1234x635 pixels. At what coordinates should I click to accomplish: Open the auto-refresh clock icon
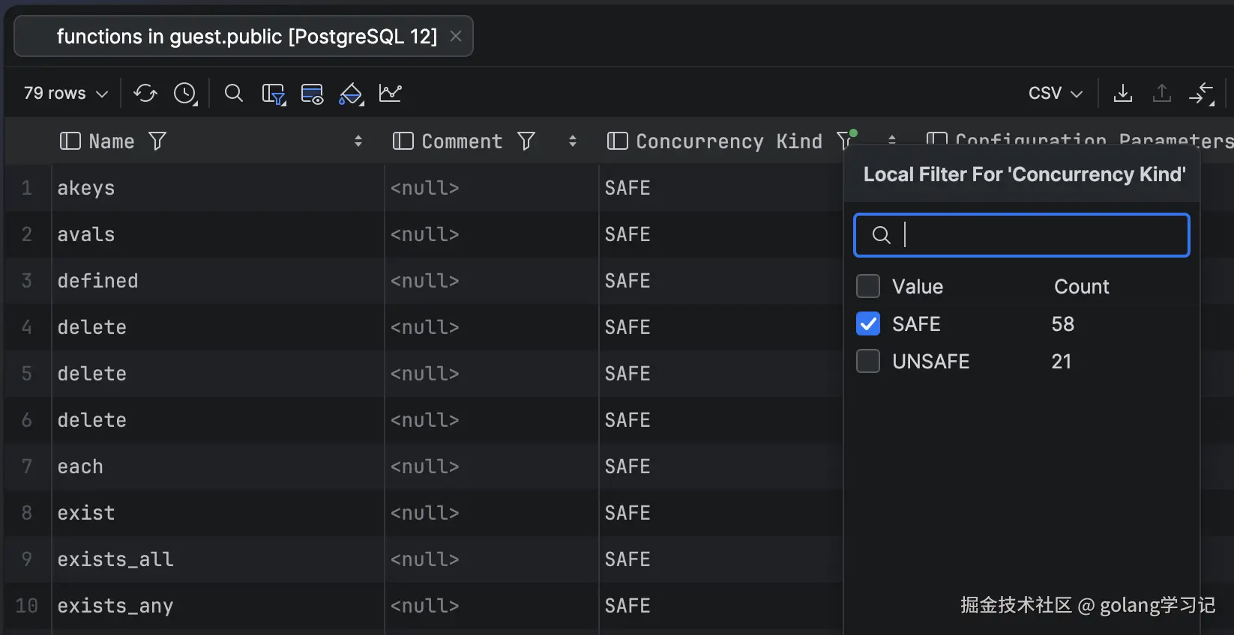(x=184, y=94)
